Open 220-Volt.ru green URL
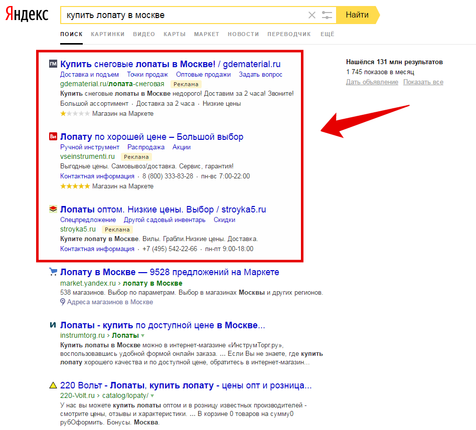This screenshot has width=476, height=430. 77,395
